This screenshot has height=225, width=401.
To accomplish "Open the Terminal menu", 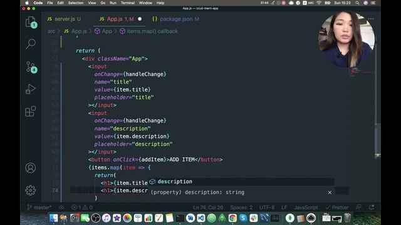I will [128, 2].
